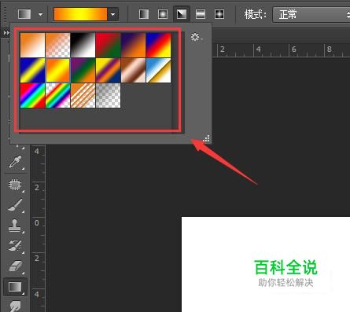350x312 pixels.
Task: Pick Orange Yellow Orange gradient swatch
Action: (57, 70)
